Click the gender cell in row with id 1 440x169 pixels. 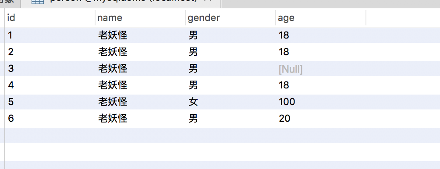pos(231,35)
